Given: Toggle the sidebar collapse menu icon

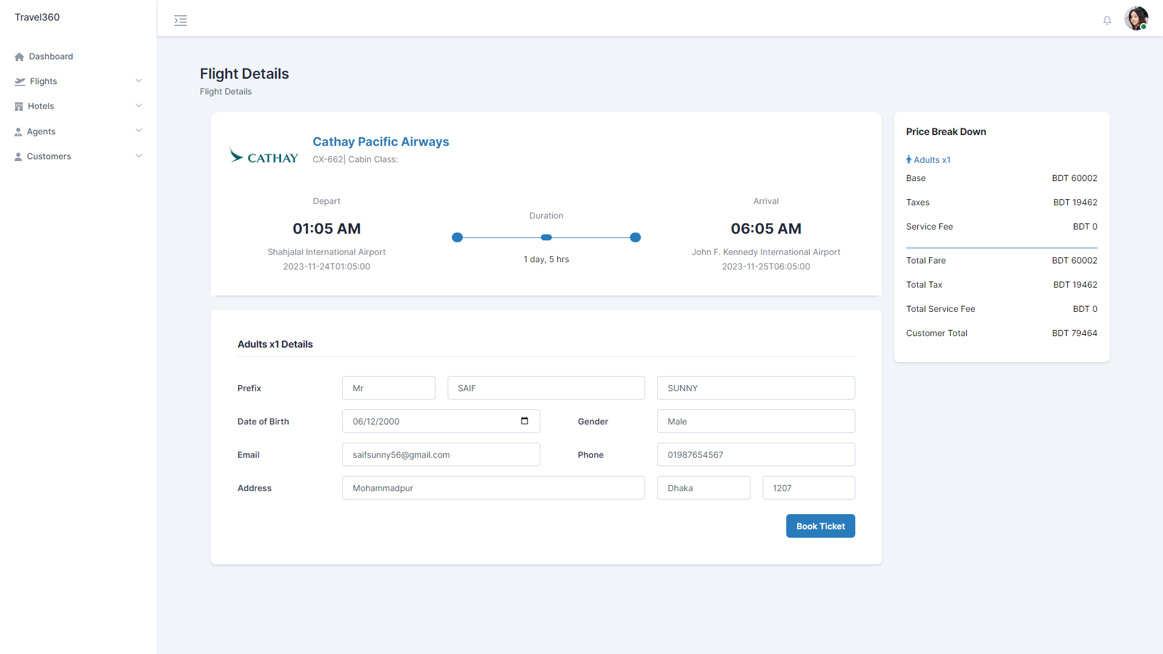Looking at the screenshot, I should [181, 21].
